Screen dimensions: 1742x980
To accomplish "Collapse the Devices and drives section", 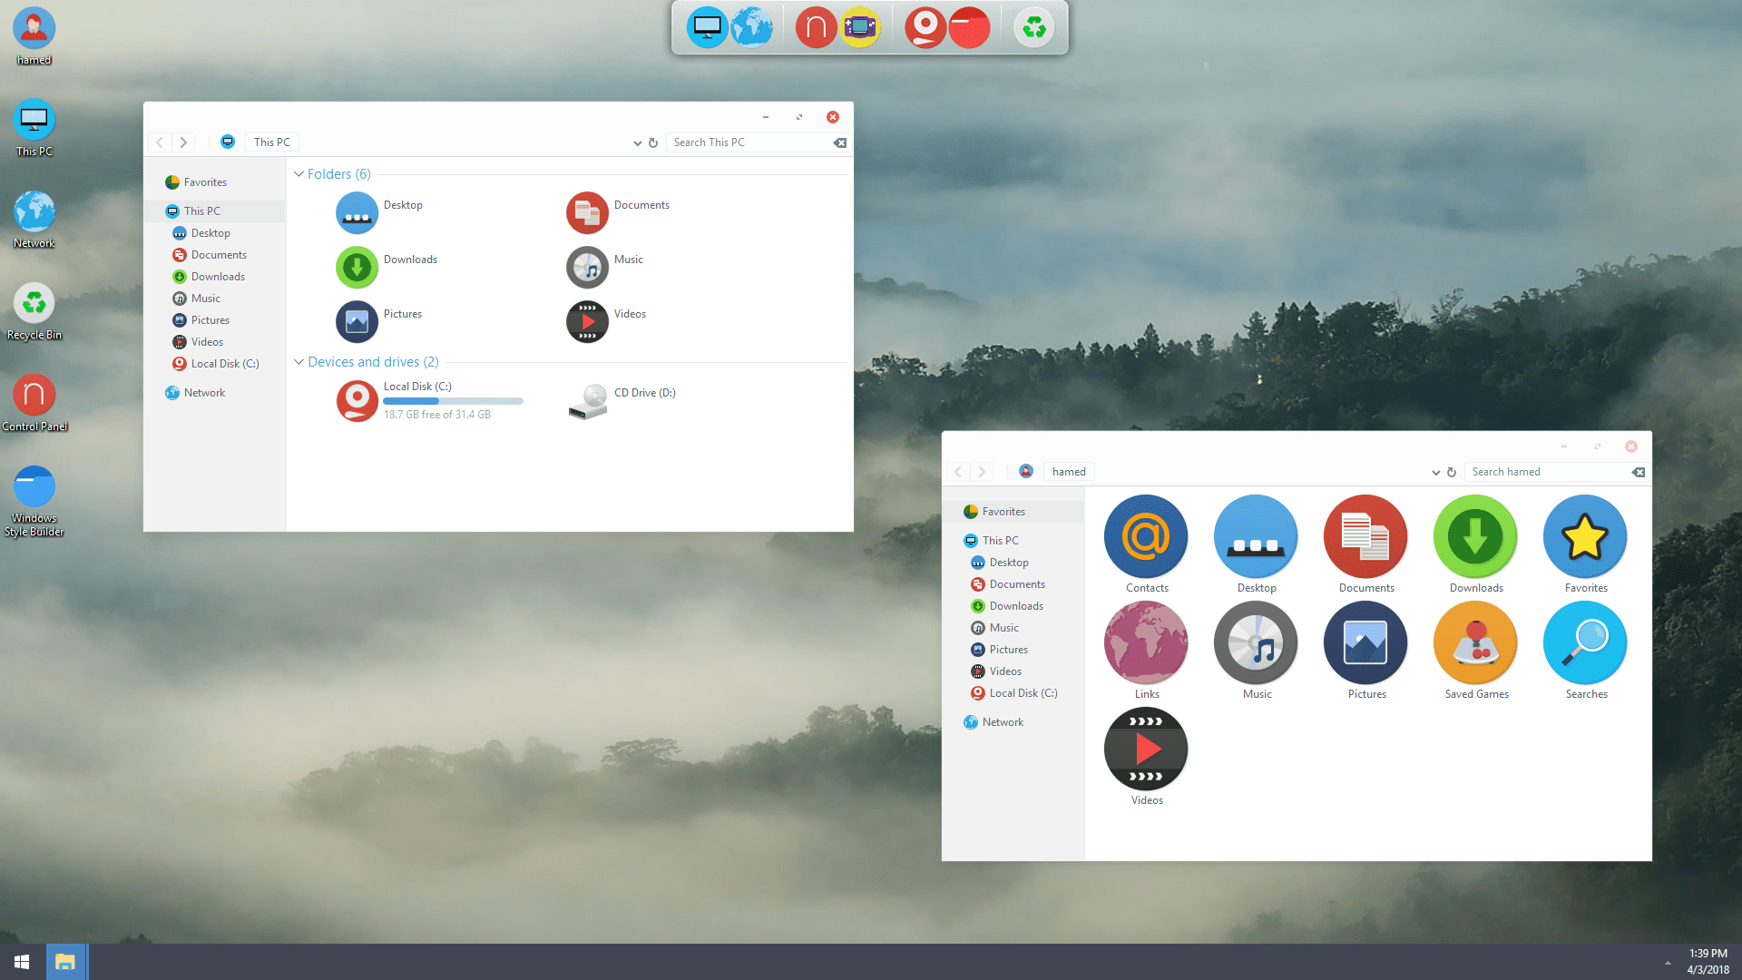I will 298,361.
